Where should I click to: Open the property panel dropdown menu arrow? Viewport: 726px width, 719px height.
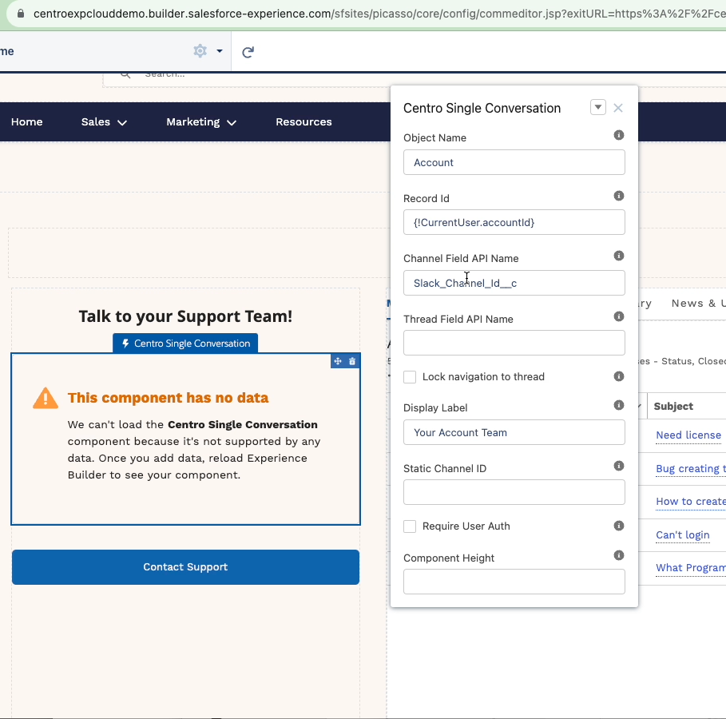[x=597, y=107]
